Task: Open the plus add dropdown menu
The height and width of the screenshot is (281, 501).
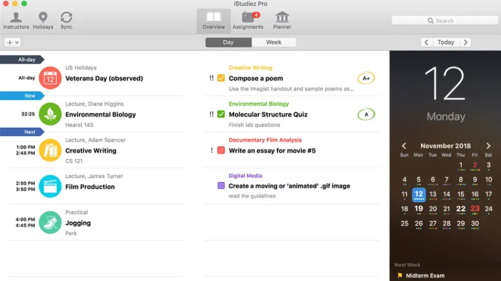Action: [12, 43]
